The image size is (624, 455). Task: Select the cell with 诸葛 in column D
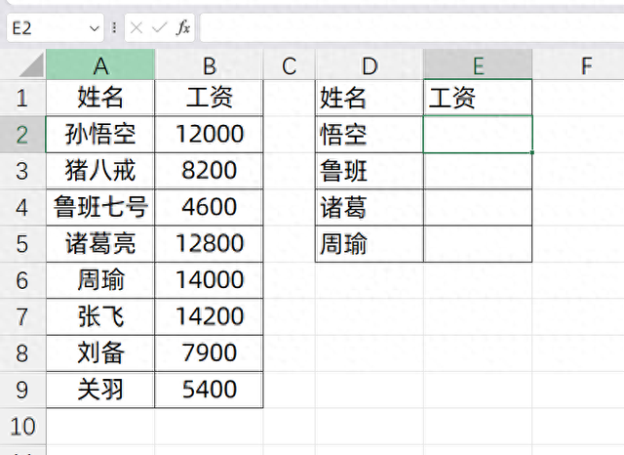(370, 208)
